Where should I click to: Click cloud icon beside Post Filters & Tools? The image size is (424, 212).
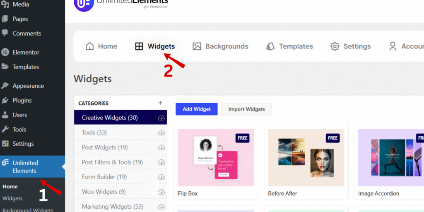(161, 162)
